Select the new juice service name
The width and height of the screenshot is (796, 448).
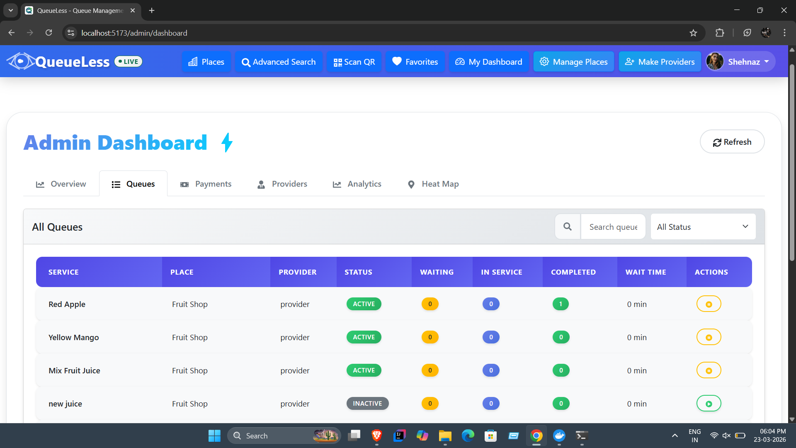[x=65, y=404]
